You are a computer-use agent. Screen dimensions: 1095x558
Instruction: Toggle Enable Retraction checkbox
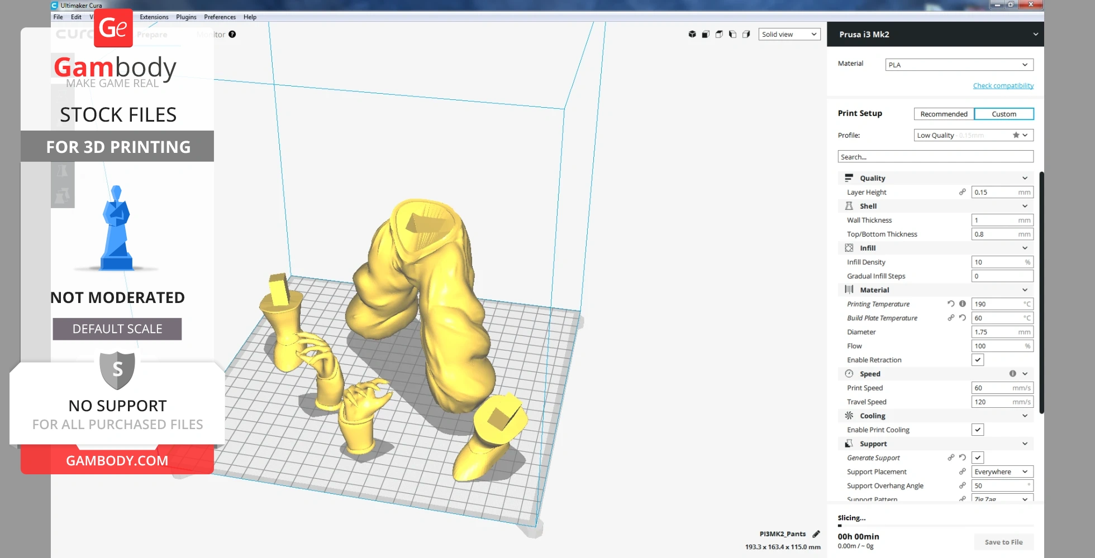pos(978,360)
